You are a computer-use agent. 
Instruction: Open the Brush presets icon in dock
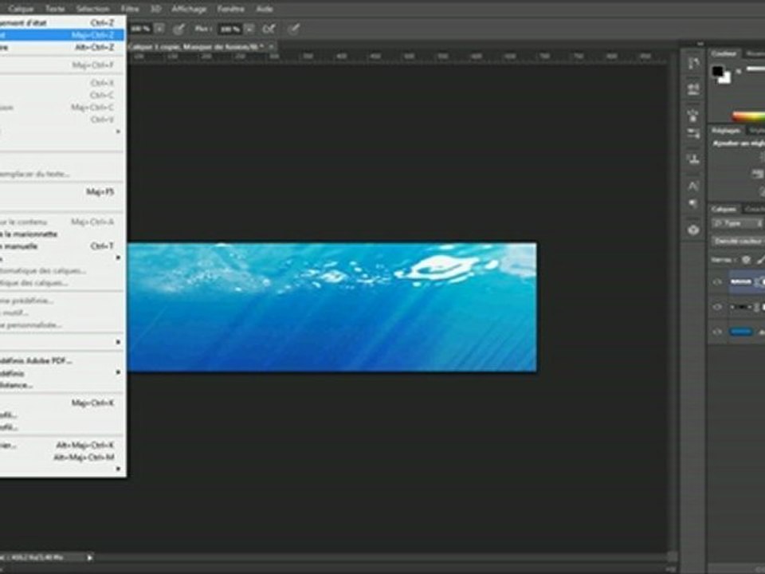point(693,133)
